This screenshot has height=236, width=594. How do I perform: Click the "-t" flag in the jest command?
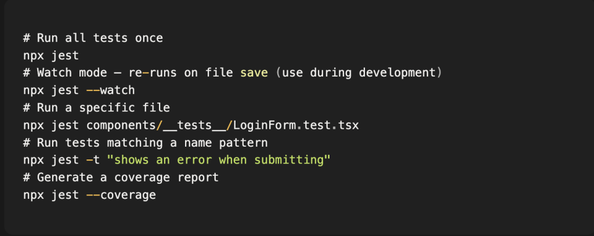pos(93,160)
